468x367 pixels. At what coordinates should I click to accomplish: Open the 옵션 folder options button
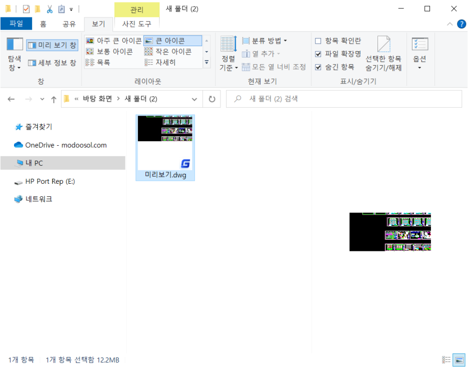tap(419, 54)
